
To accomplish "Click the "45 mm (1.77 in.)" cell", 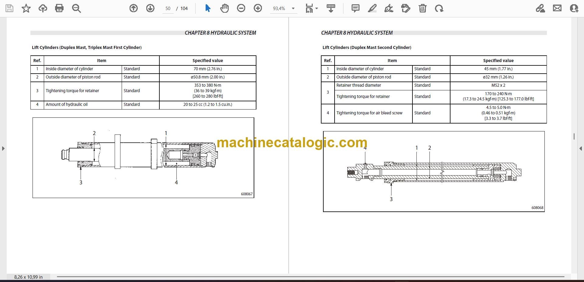I will tap(498, 69).
